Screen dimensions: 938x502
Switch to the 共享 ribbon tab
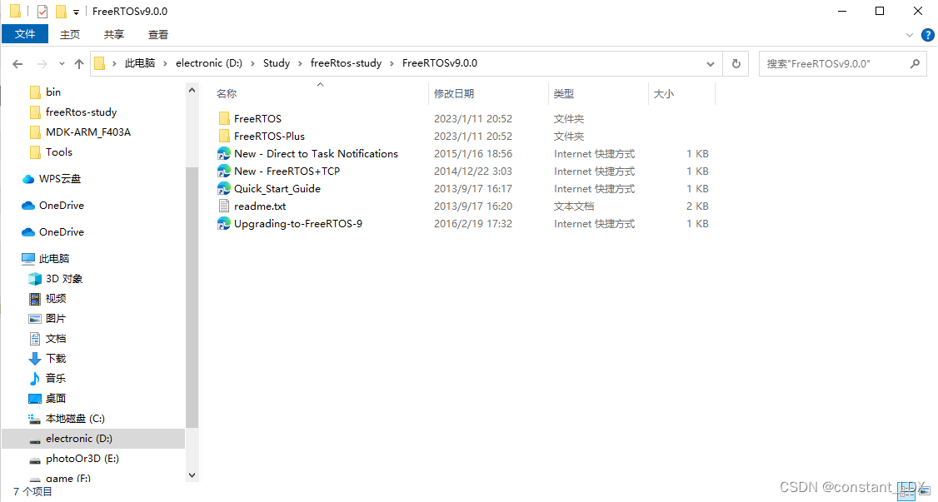113,35
